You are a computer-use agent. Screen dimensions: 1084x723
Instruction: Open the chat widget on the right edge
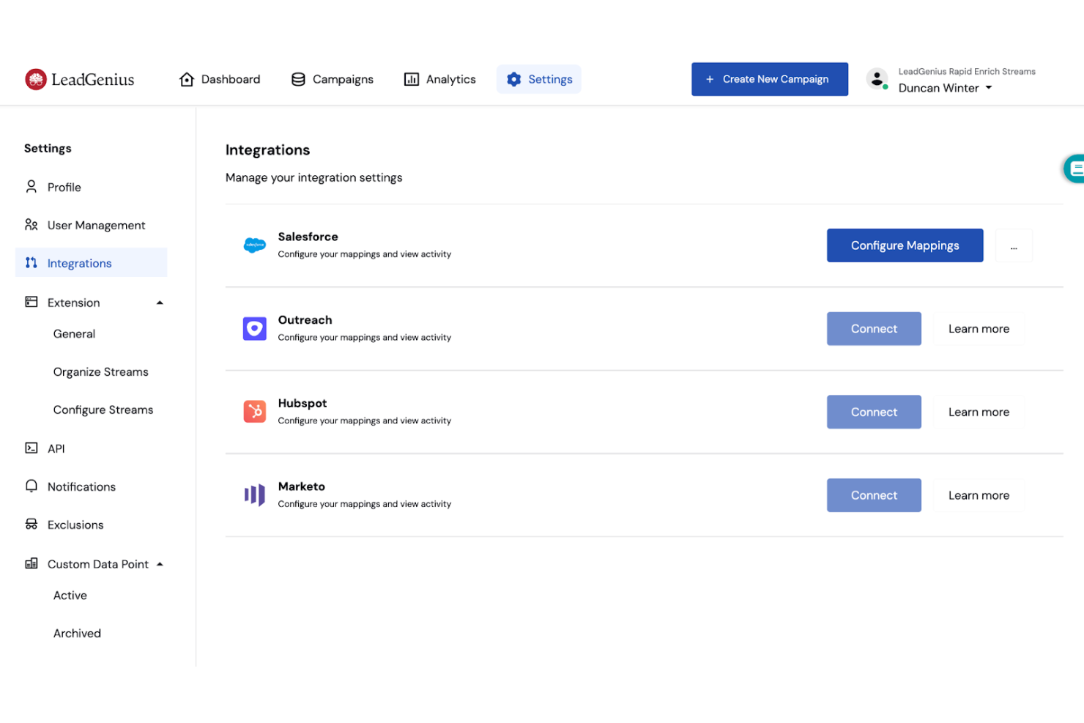[x=1075, y=168]
